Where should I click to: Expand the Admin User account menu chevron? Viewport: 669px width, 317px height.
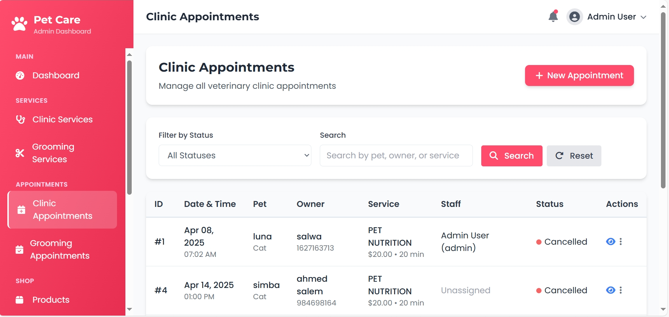pyautogui.click(x=643, y=17)
